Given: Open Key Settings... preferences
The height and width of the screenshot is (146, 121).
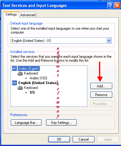Looking at the screenshot, I should tap(61, 123).
